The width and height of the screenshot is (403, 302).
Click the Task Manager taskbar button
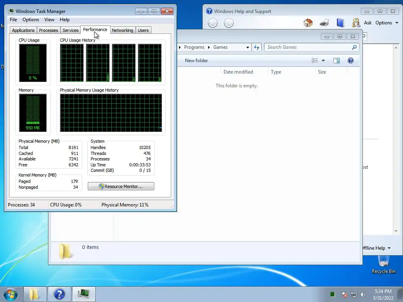[x=84, y=294]
